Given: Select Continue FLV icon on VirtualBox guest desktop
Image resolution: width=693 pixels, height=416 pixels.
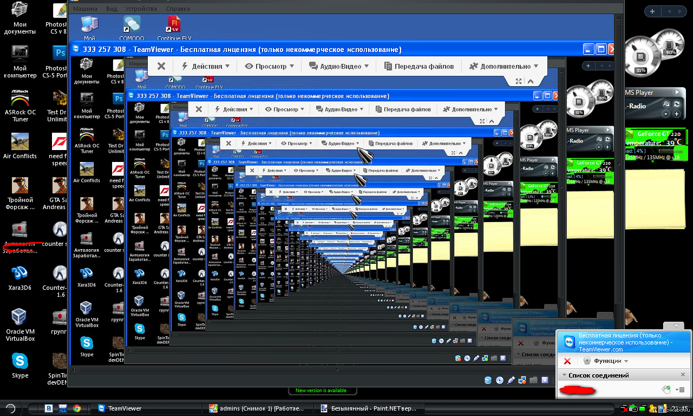Looking at the screenshot, I should pyautogui.click(x=173, y=28).
